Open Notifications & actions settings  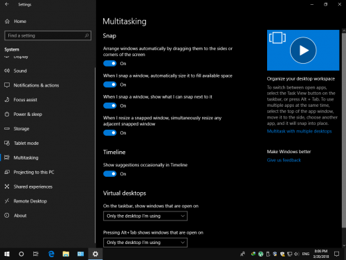[x=36, y=85]
